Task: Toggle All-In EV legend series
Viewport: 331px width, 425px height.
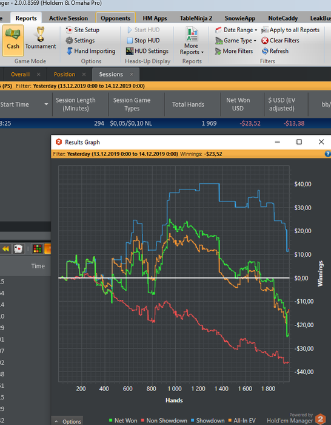Action: click(x=242, y=420)
